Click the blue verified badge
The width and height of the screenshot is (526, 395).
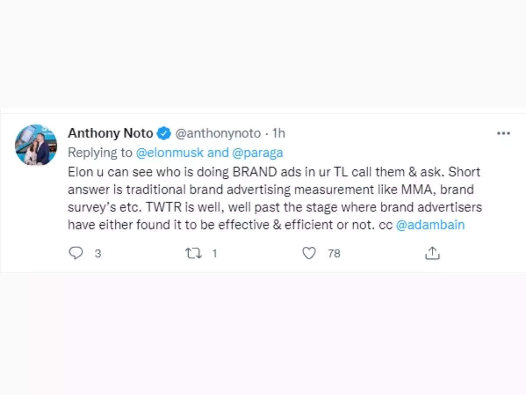pos(164,133)
